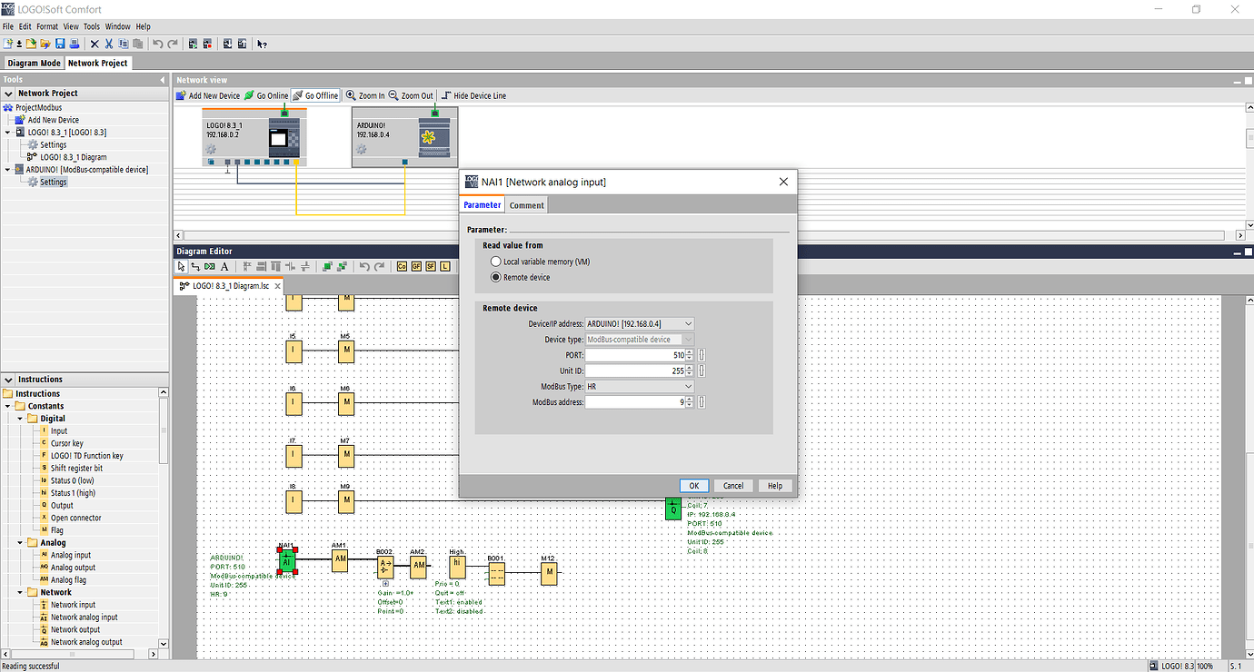Open the Device/IP address dropdown

point(688,322)
